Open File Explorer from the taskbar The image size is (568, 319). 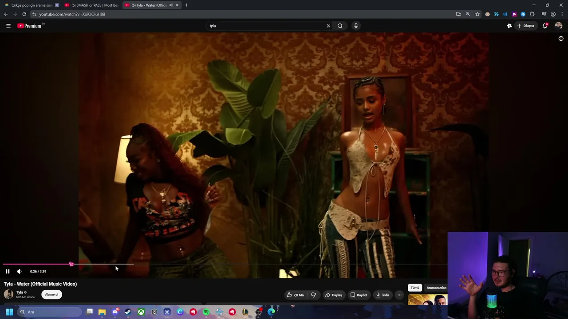[x=102, y=312]
